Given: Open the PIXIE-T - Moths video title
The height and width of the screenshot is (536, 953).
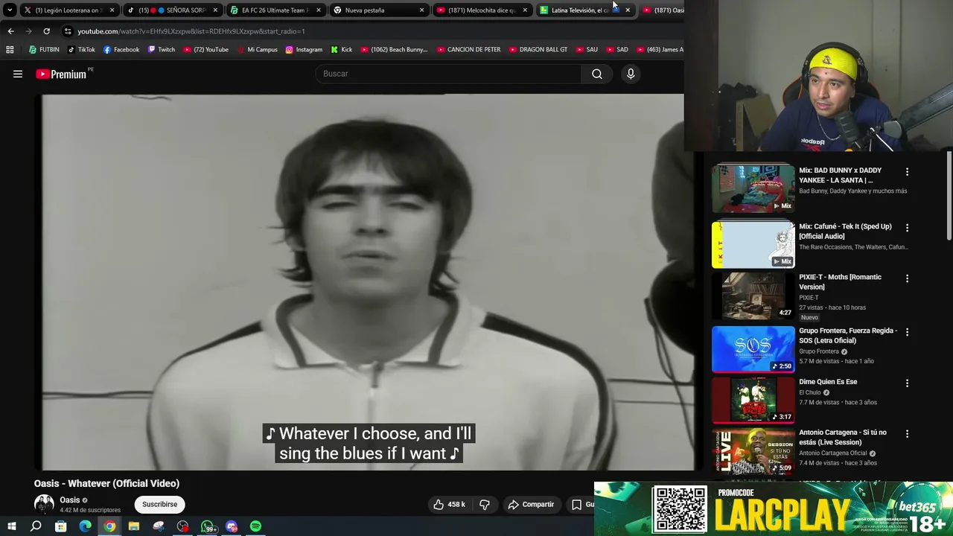Looking at the screenshot, I should pos(840,281).
